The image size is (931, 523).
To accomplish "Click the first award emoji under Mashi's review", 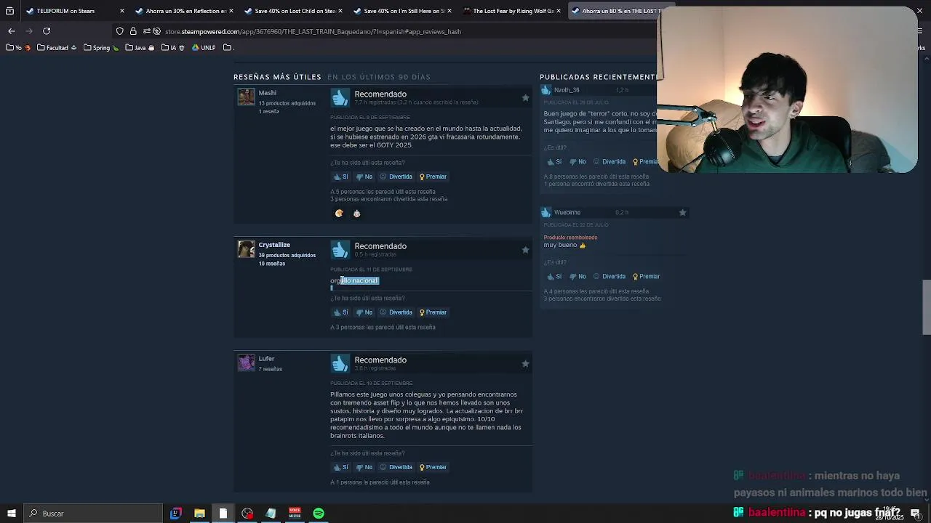I will [339, 214].
